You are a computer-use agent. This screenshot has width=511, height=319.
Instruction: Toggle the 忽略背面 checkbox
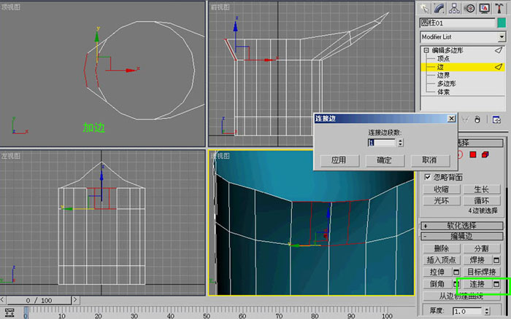428,177
